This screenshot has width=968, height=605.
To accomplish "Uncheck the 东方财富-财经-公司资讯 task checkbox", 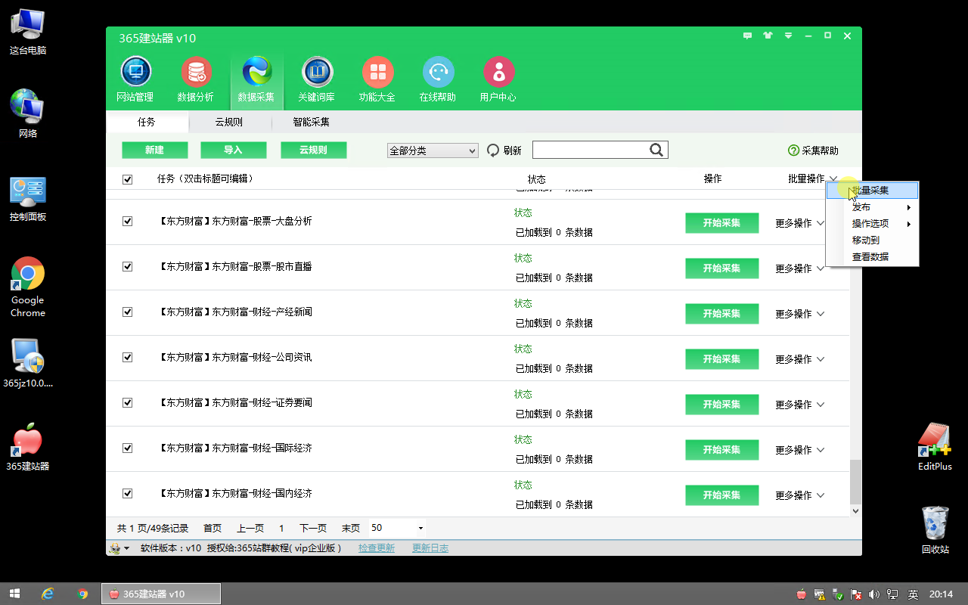I will pos(127,358).
